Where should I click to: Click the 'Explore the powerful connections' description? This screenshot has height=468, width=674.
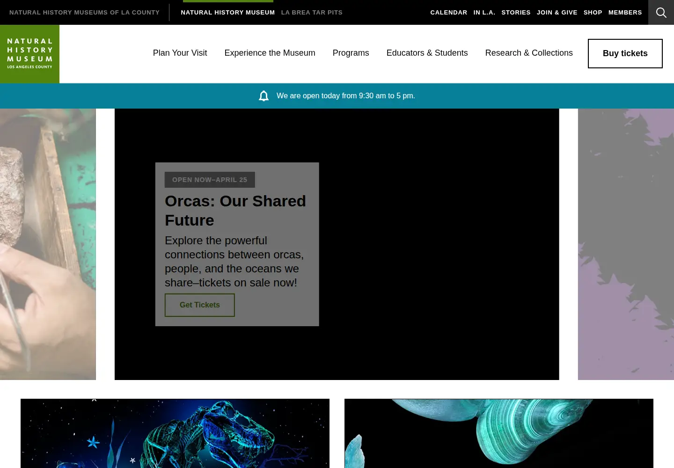(234, 262)
